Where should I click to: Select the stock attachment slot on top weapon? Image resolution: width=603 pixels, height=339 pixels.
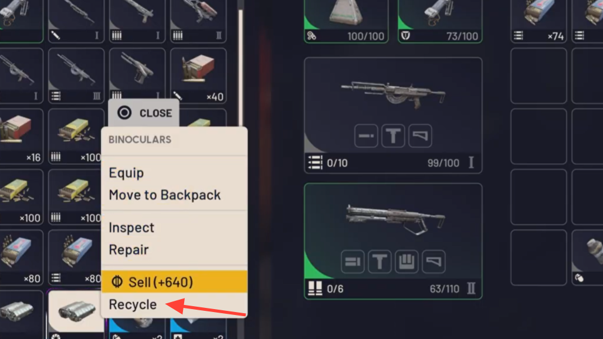click(420, 135)
